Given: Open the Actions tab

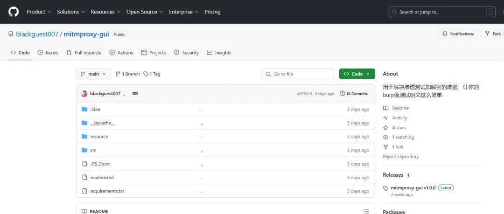Looking at the screenshot, I should [x=121, y=53].
